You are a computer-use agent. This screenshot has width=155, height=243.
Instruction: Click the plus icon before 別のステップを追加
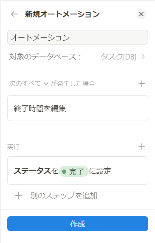pos(19,195)
